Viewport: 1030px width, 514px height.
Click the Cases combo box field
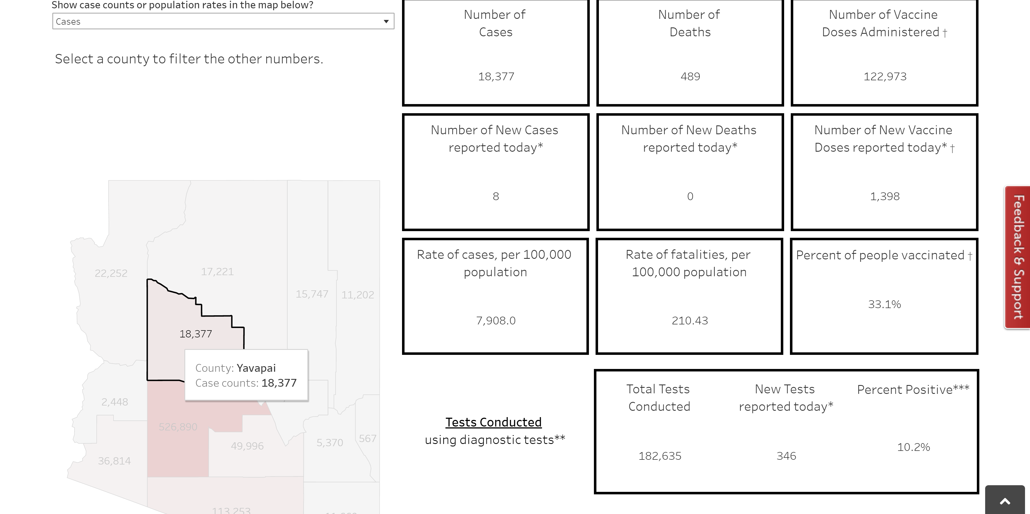216,22
